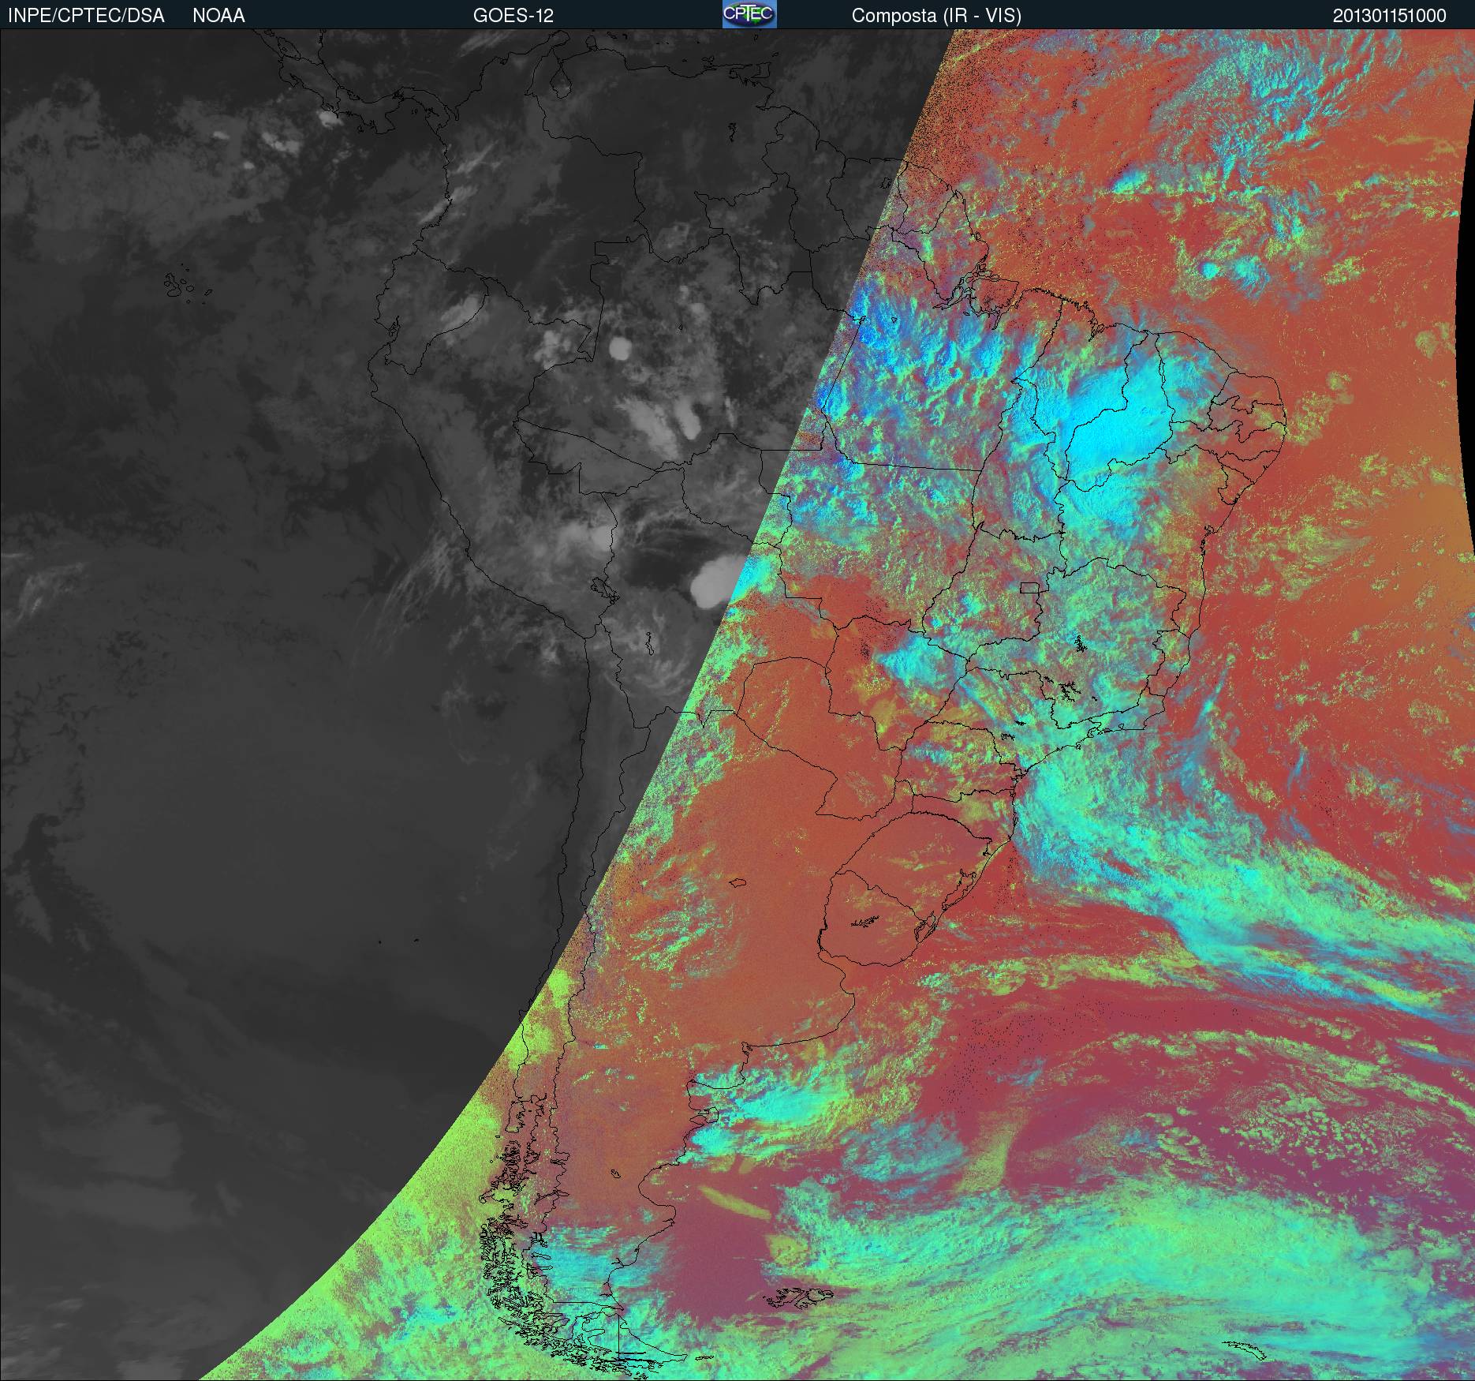The height and width of the screenshot is (1381, 1475).
Task: Click the GOES-12 satellite label
Action: coord(513,16)
